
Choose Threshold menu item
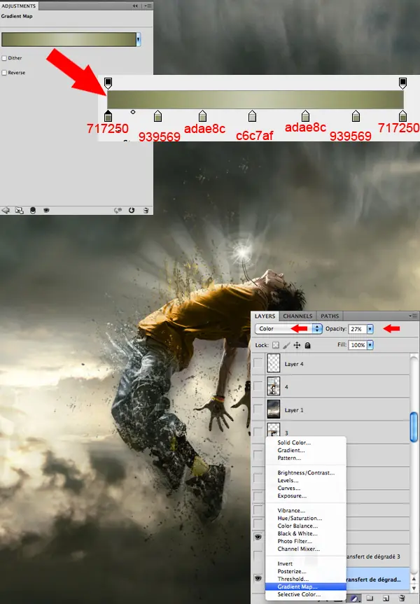coord(306,579)
